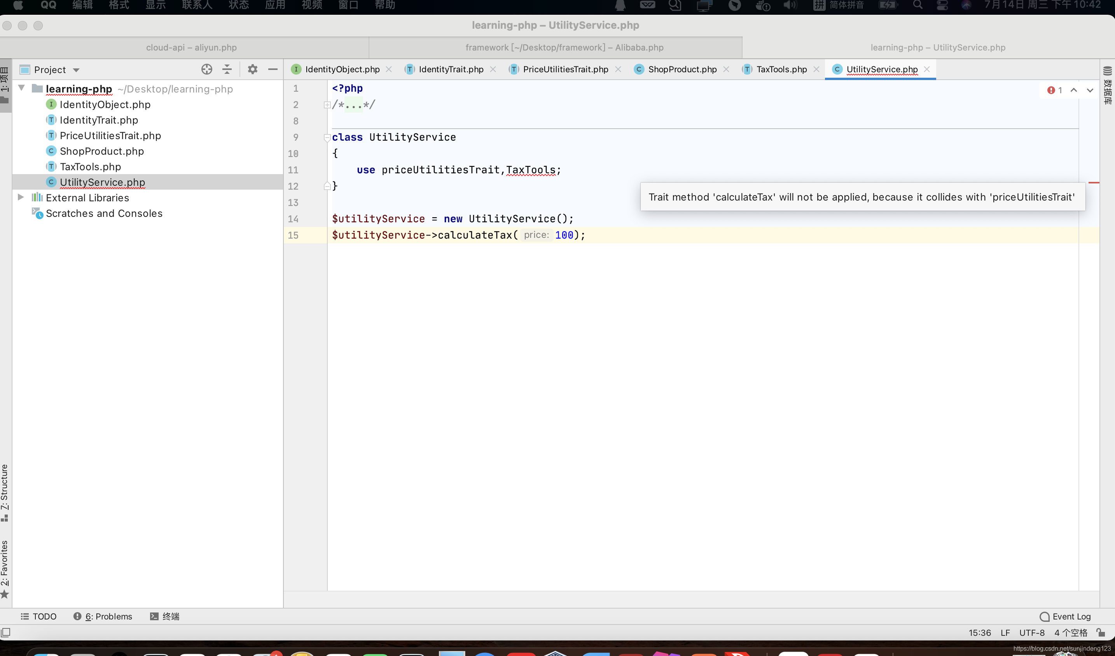
Task: Close the TaxTools.php tab
Action: (x=816, y=70)
